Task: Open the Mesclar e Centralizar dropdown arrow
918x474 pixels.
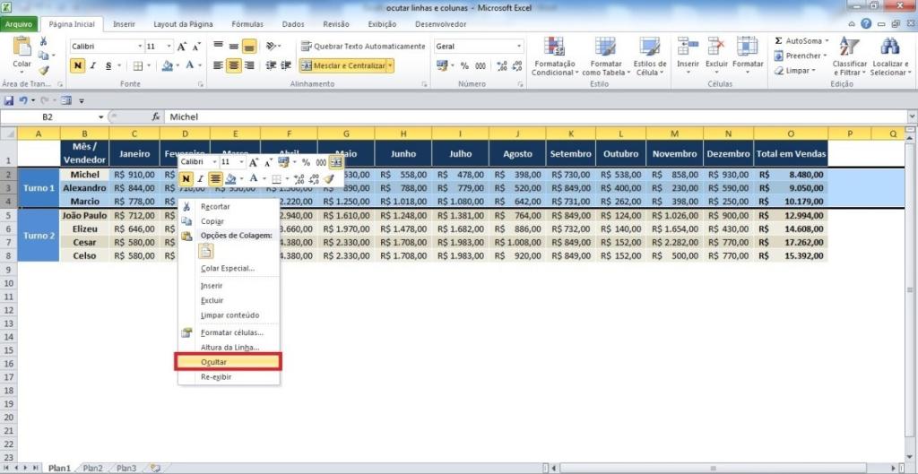Action: 390,65
